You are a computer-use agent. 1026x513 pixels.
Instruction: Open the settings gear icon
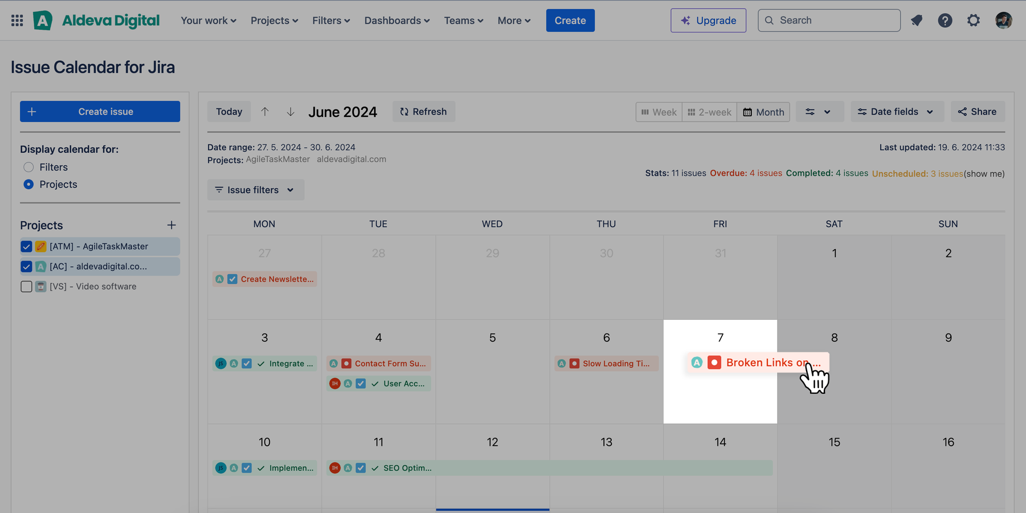[974, 21]
